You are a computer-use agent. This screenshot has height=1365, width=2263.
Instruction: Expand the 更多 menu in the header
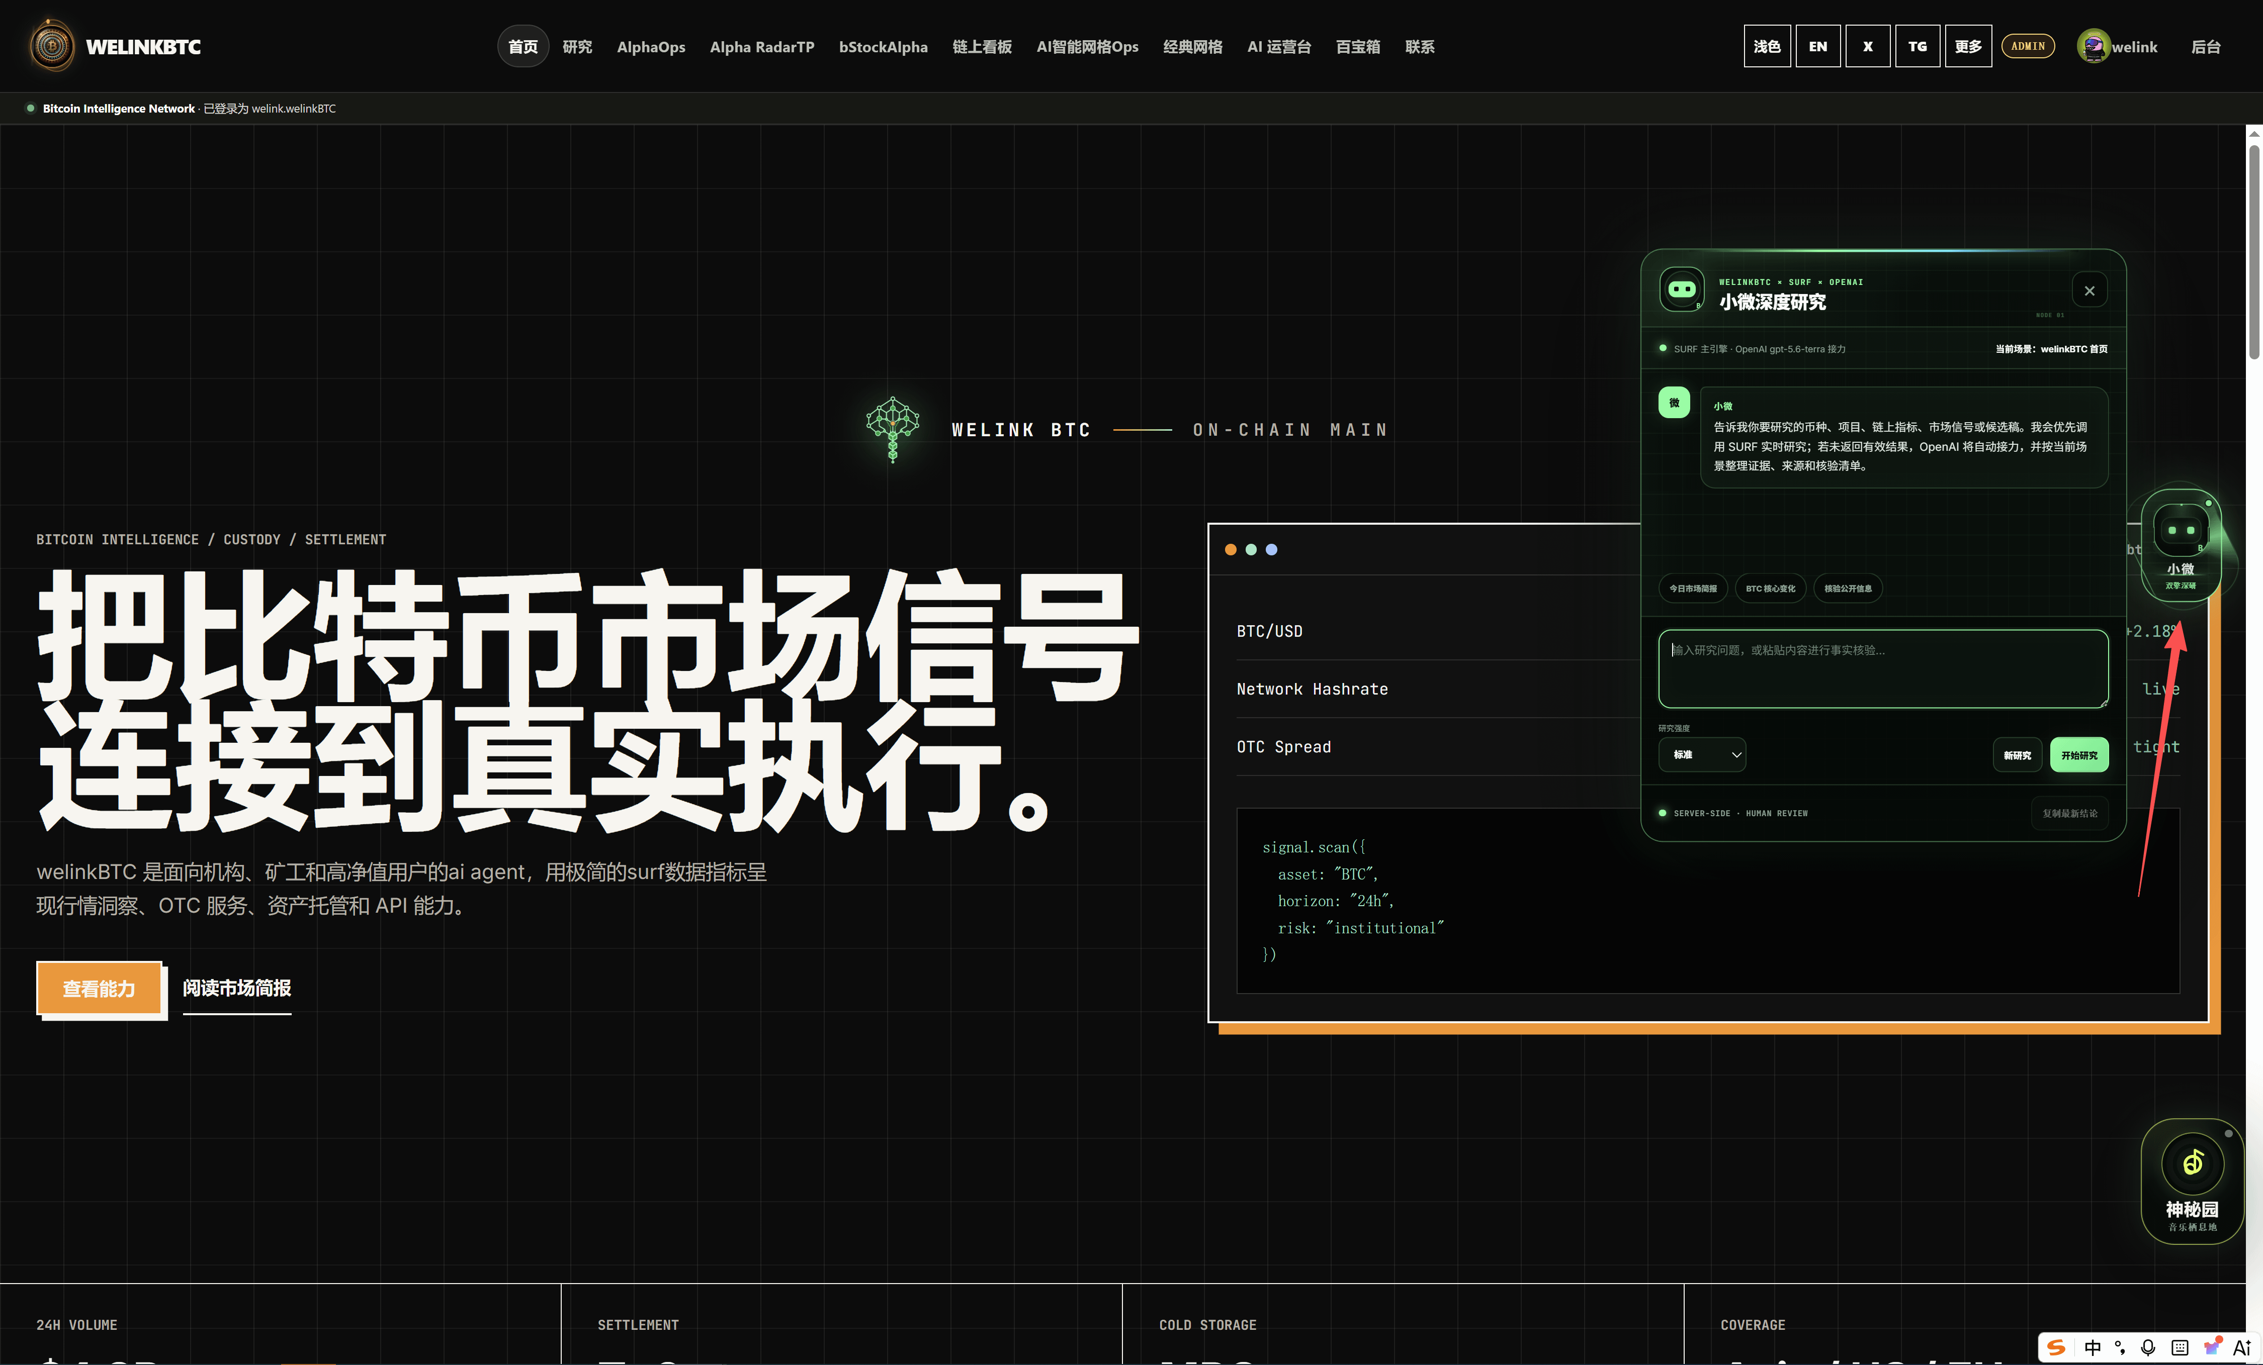(x=1967, y=46)
